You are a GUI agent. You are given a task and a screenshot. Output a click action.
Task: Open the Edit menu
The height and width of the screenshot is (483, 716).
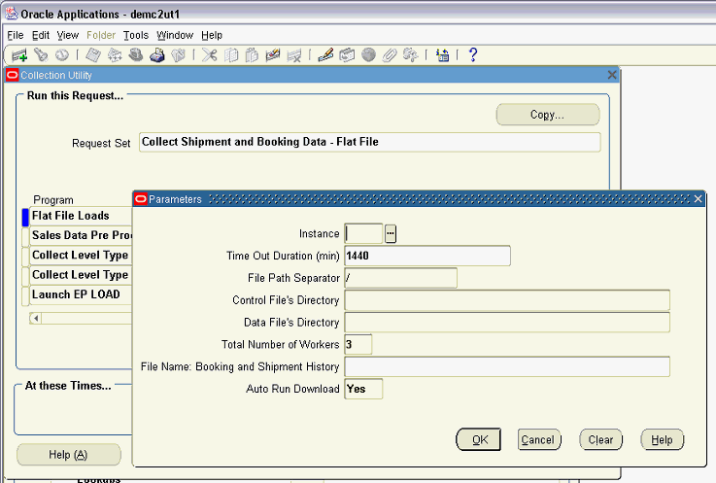(40, 35)
